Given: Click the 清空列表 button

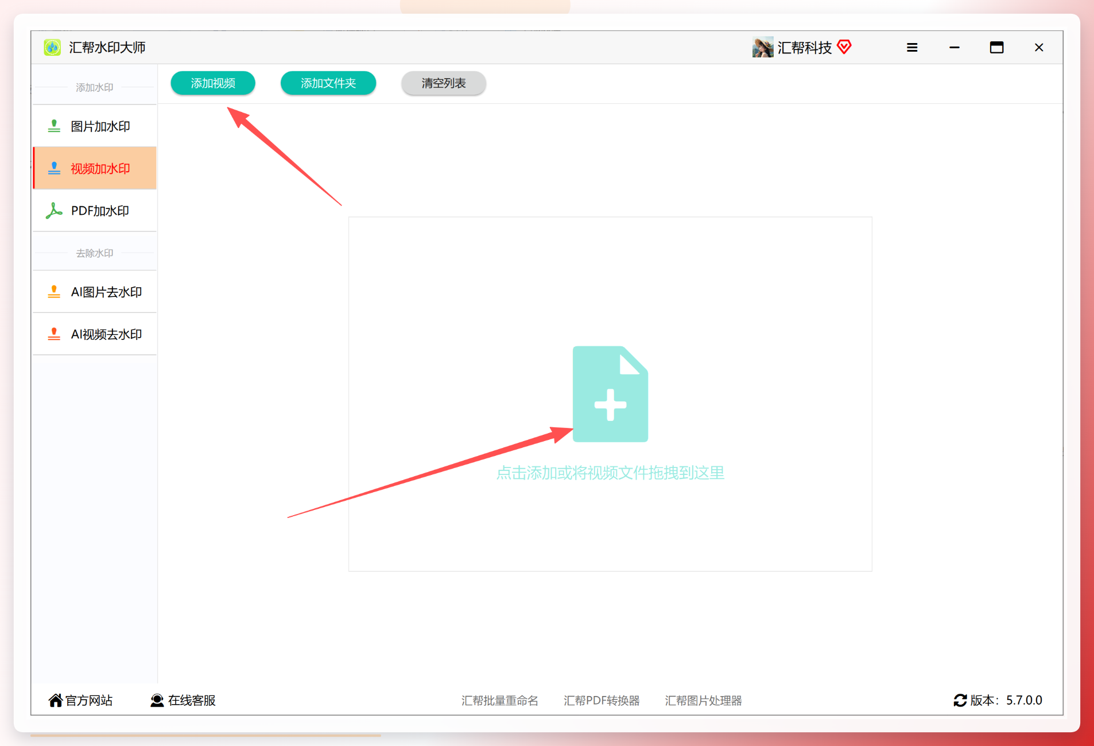Looking at the screenshot, I should pyautogui.click(x=444, y=83).
